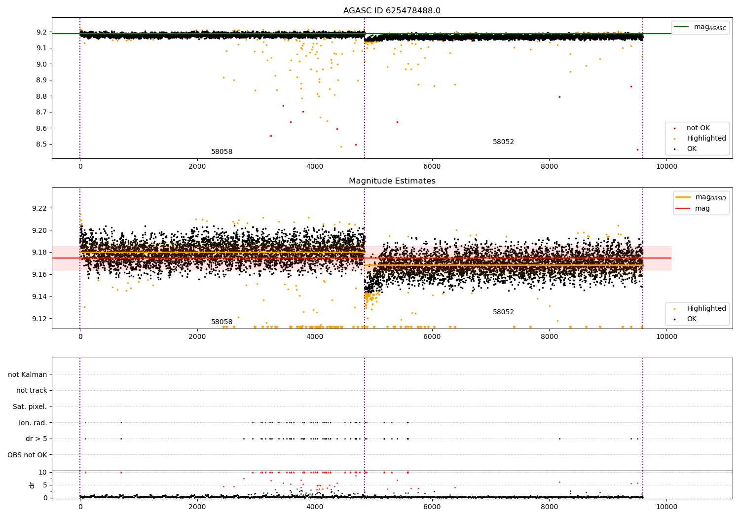Click the rotated "dr" axis label
Image resolution: width=740 pixels, height=518 pixels.
[x=32, y=485]
